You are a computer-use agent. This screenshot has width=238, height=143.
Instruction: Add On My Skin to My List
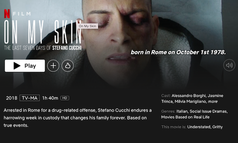(x=53, y=66)
